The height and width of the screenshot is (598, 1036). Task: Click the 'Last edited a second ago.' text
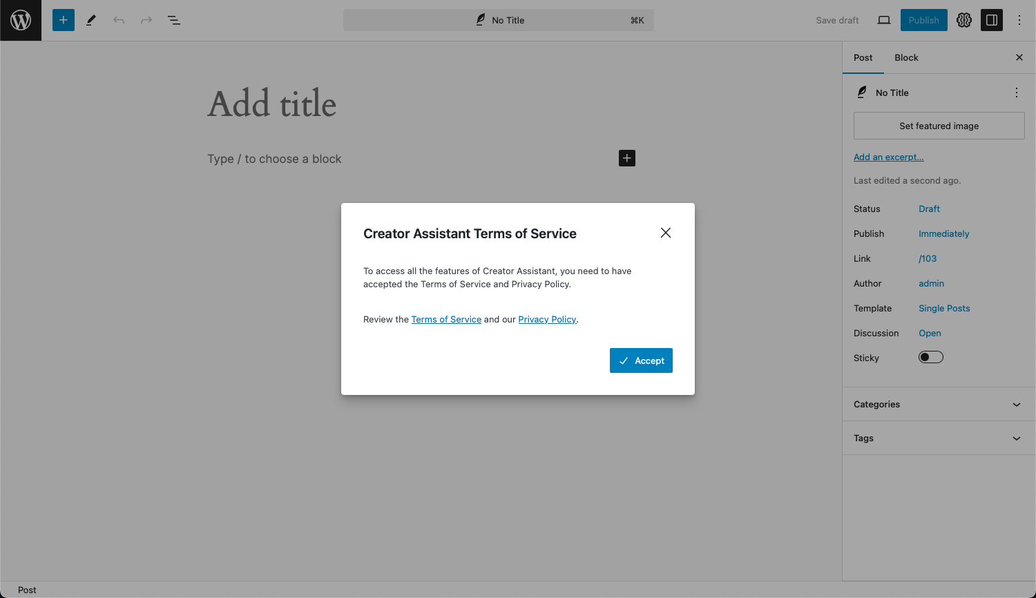click(908, 180)
